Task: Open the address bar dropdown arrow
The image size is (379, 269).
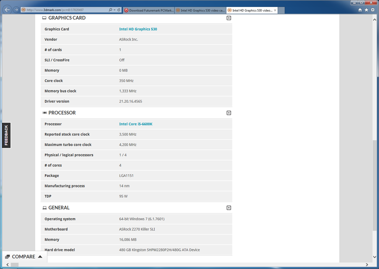Action: click(115, 10)
